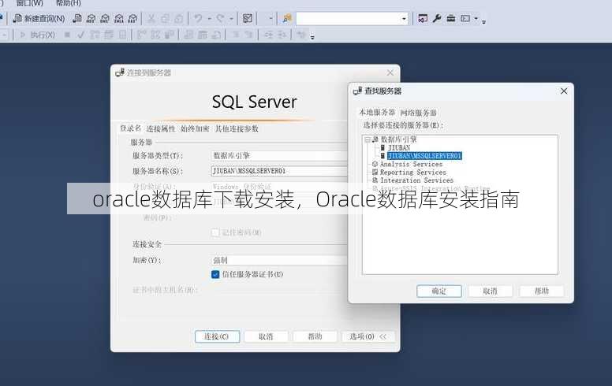Image resolution: width=612 pixels, height=386 pixels.
Task: Toggle 记住密码(M) checkbox
Action: [x=215, y=232]
